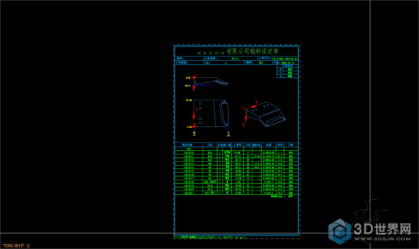Click the 78.47 dimension label below top view
The image size is (419, 249).
[228, 133]
